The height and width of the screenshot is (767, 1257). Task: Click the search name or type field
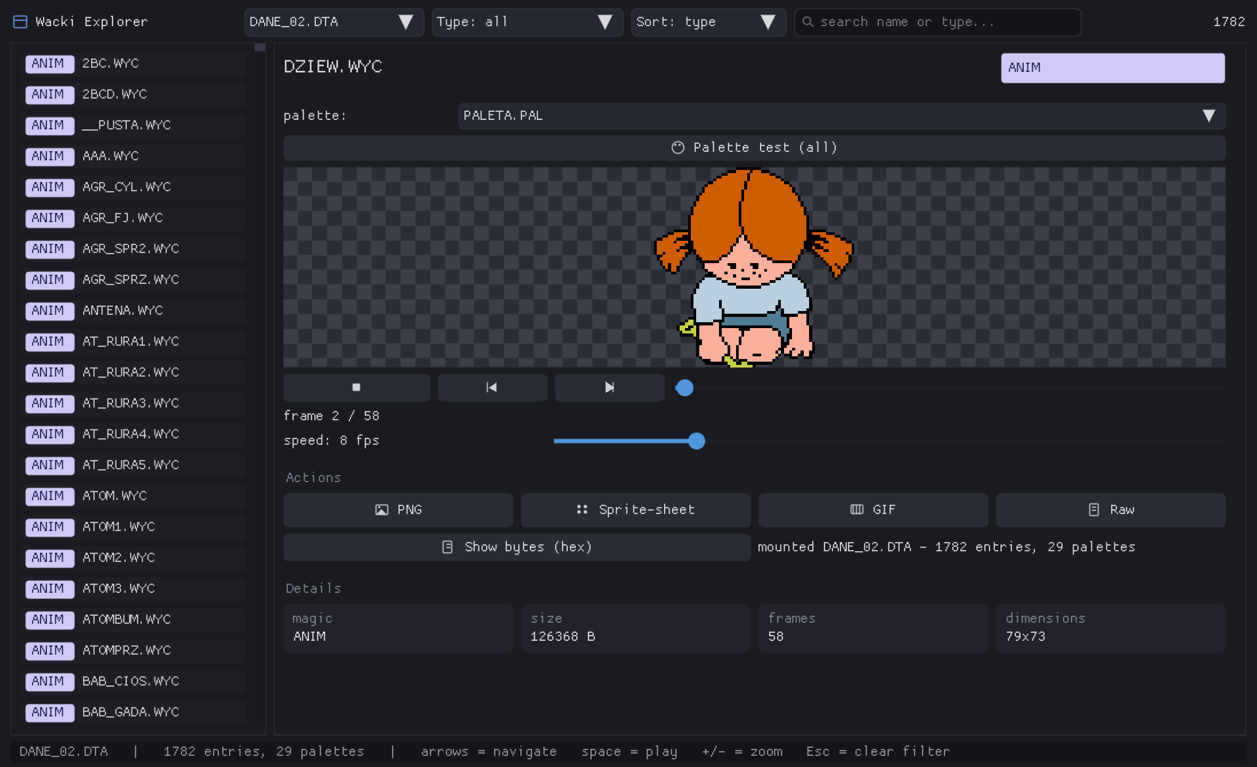pos(937,22)
